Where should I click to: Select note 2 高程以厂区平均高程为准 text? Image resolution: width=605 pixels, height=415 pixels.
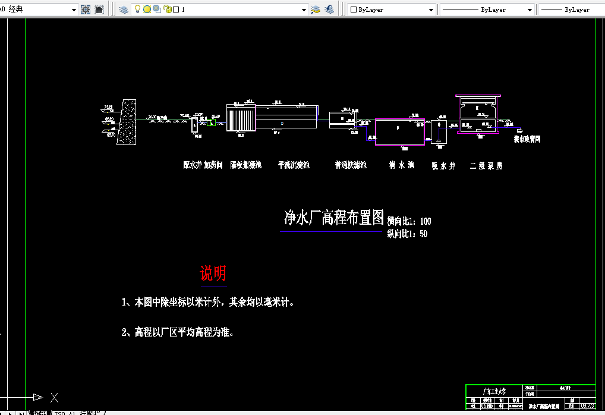[178, 332]
